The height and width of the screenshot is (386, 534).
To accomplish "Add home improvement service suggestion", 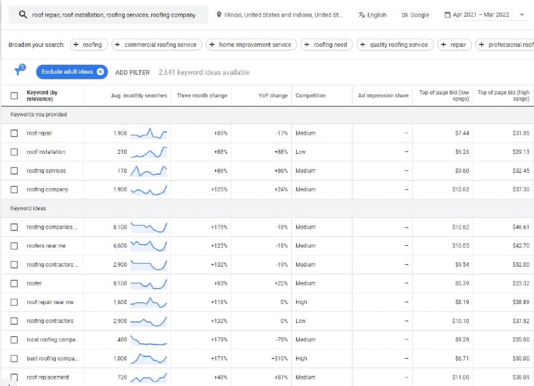I will 252,45.
